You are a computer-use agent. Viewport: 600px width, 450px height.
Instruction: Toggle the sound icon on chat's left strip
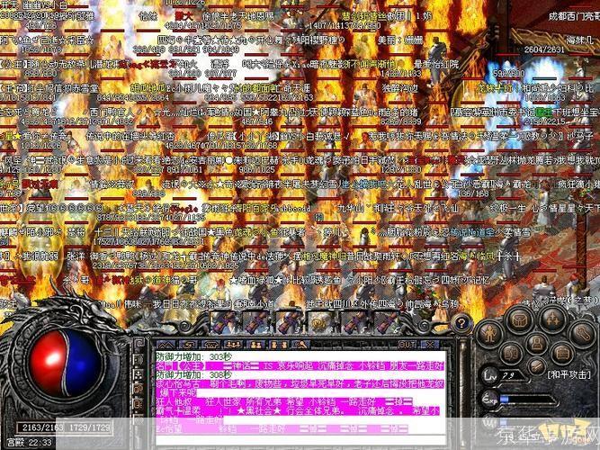pyautogui.click(x=139, y=359)
